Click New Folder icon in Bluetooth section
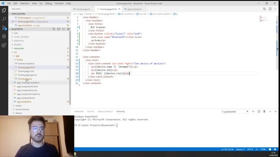Viewport: 280px width, 157px height. click(59, 29)
